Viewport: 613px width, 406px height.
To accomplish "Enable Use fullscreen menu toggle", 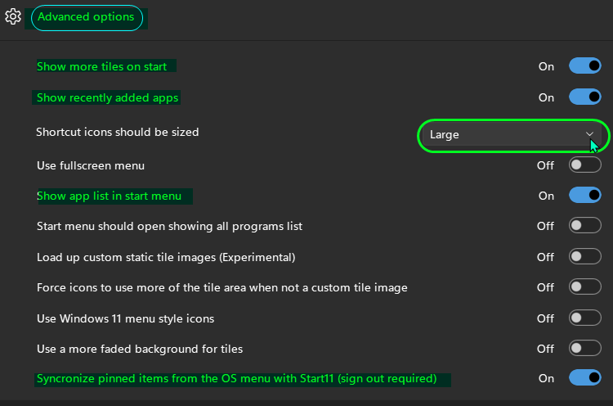I will [x=585, y=165].
